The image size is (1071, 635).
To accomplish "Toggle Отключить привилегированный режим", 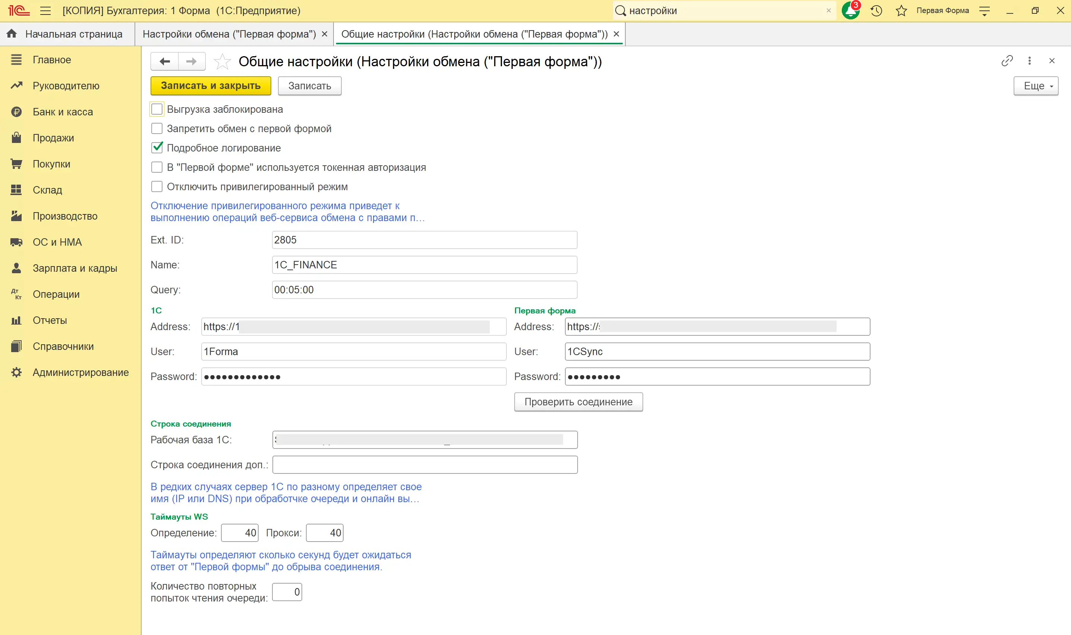I will (x=157, y=187).
